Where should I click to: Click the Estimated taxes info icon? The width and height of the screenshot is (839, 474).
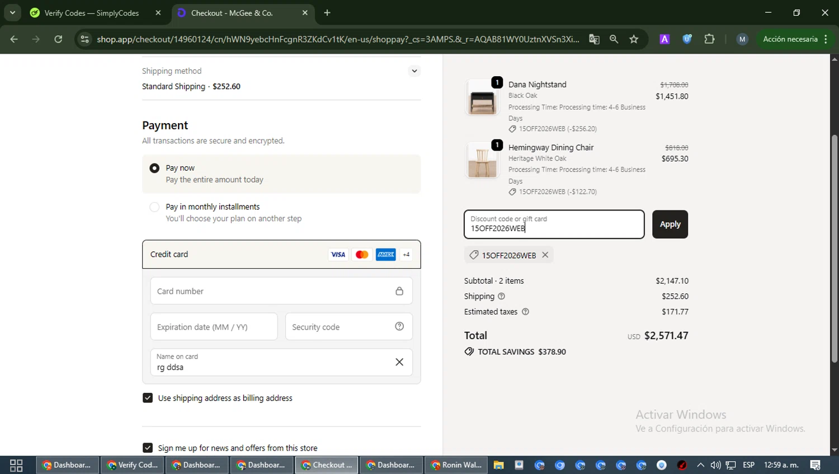525,312
